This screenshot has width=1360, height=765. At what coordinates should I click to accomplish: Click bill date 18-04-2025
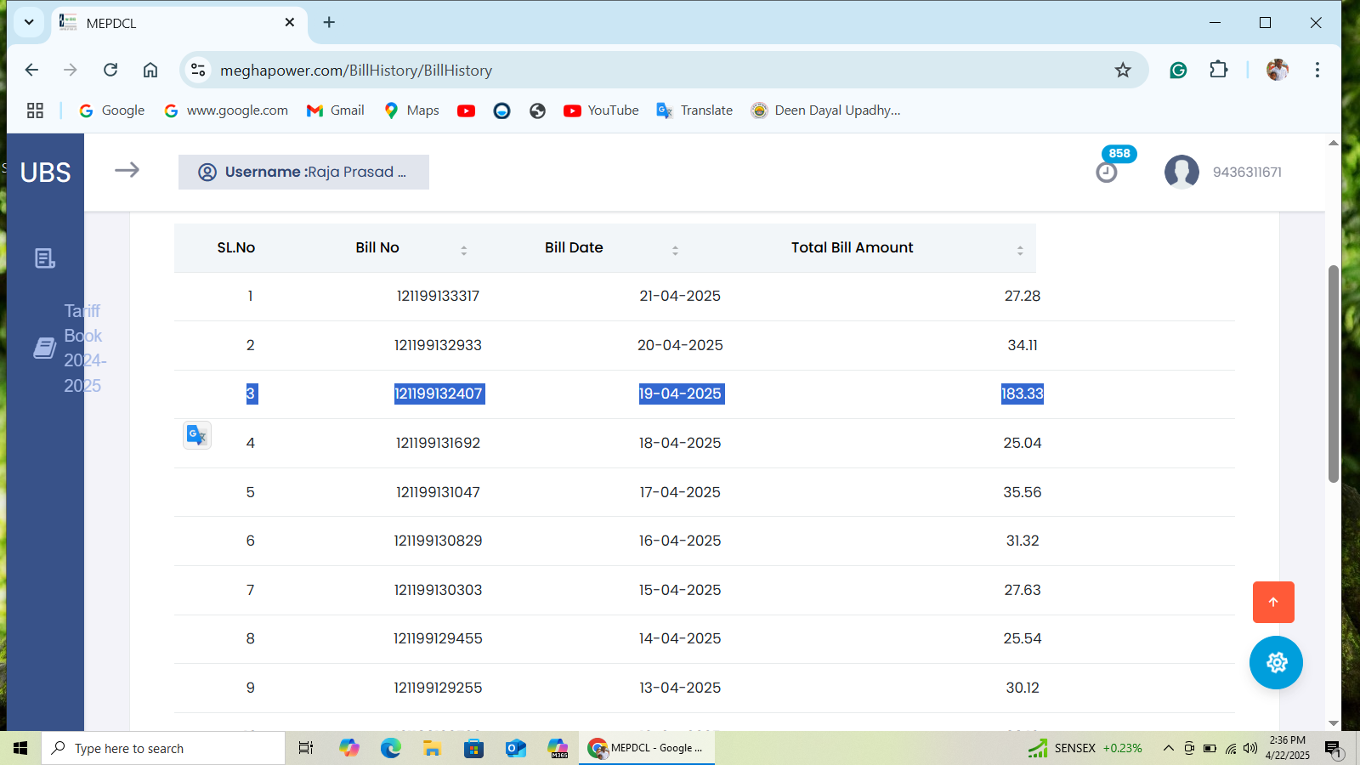coord(680,443)
